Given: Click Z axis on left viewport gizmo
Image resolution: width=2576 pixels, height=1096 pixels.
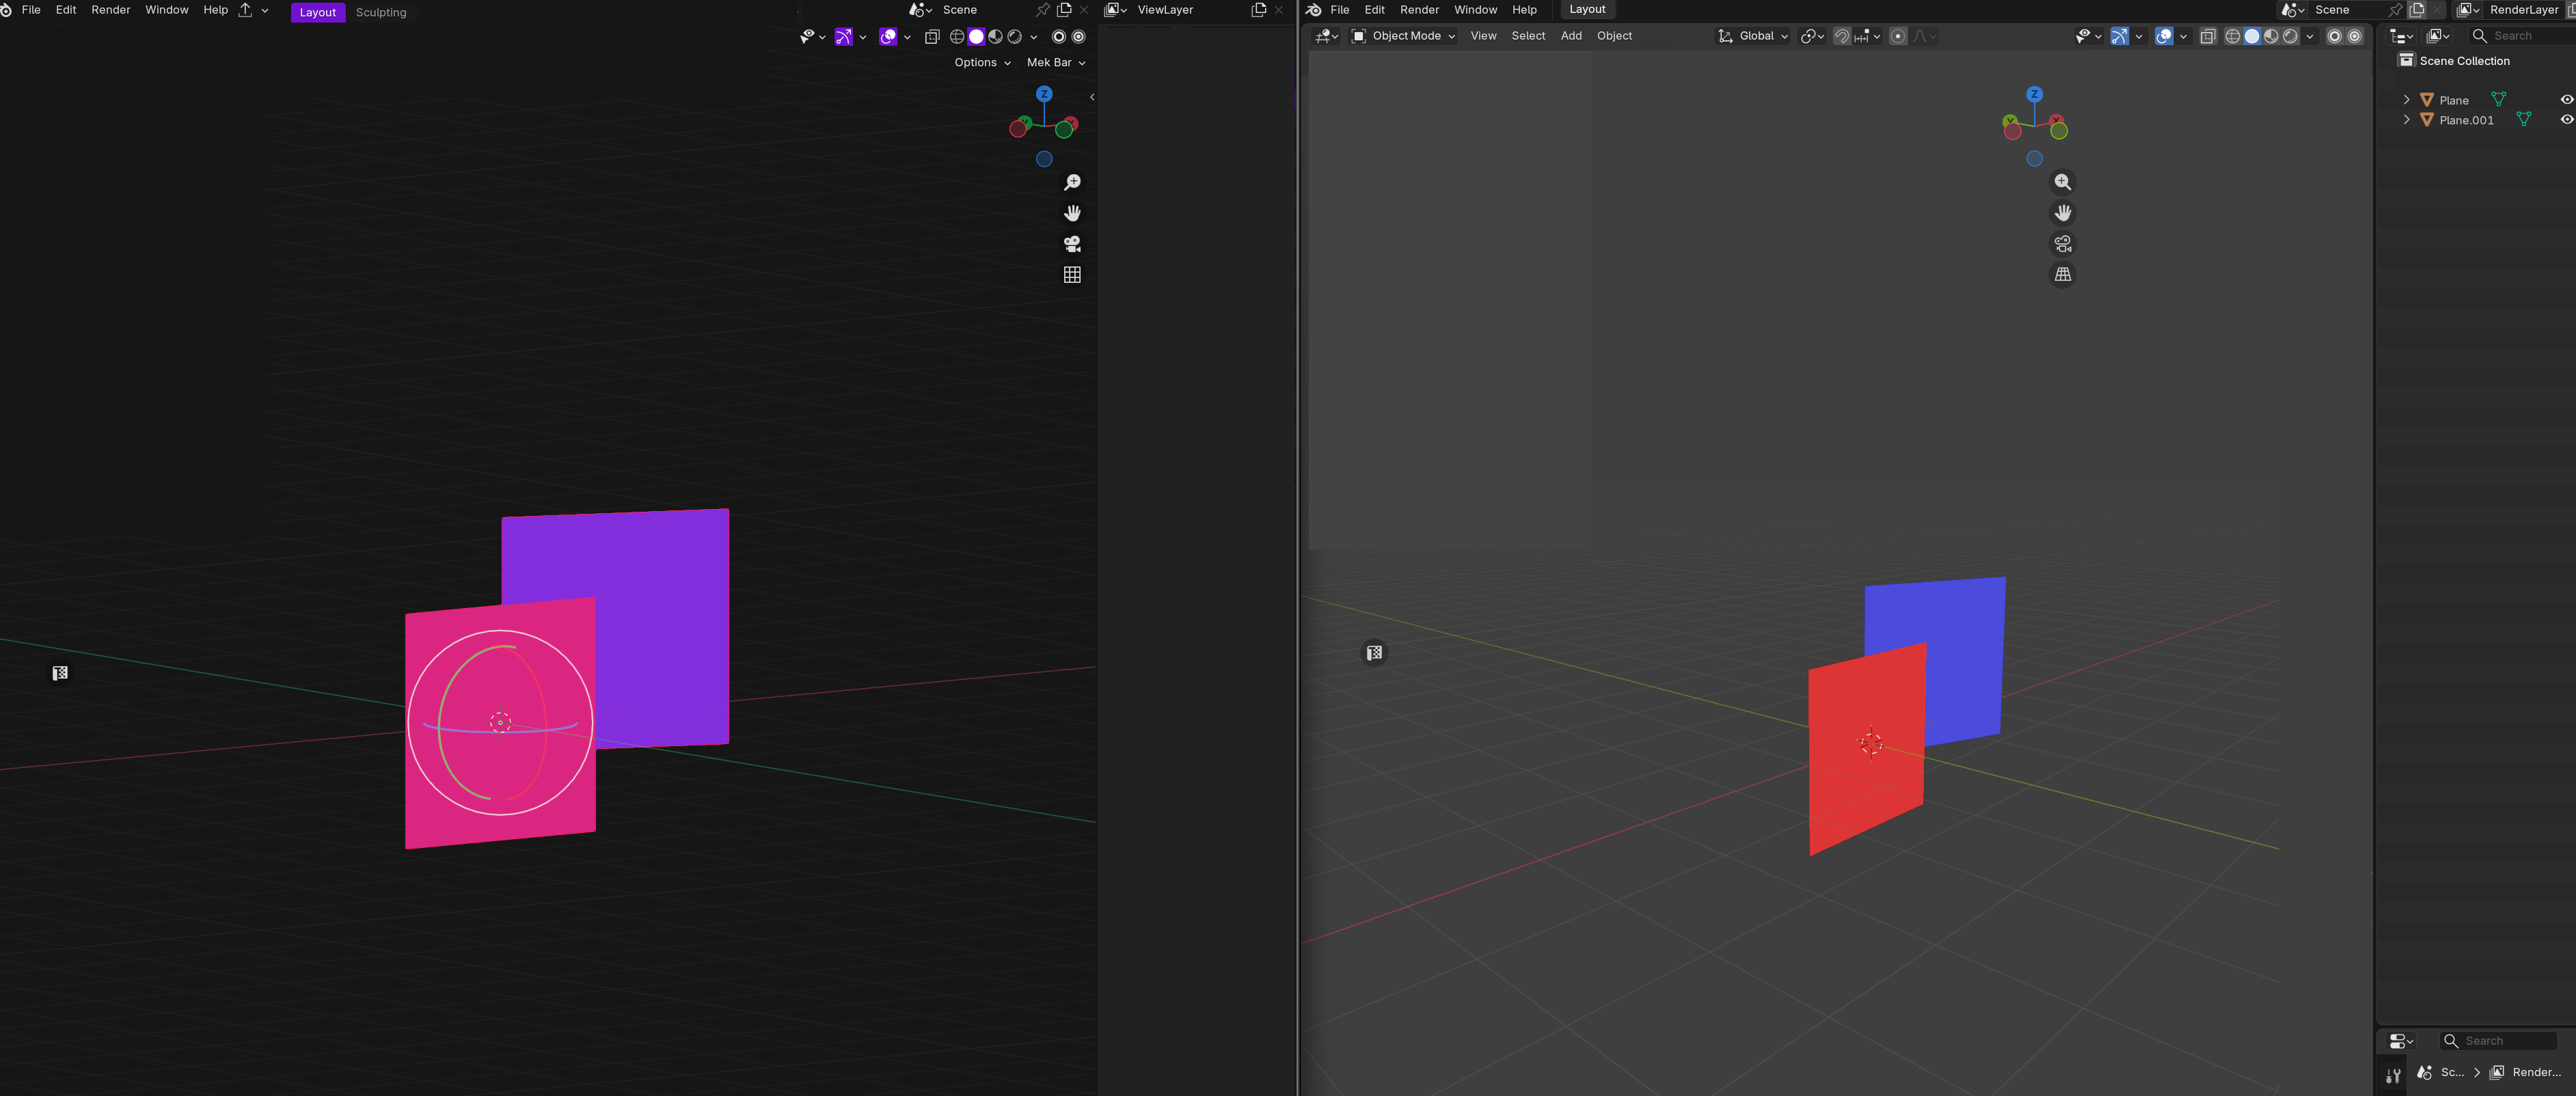Looking at the screenshot, I should [1044, 94].
